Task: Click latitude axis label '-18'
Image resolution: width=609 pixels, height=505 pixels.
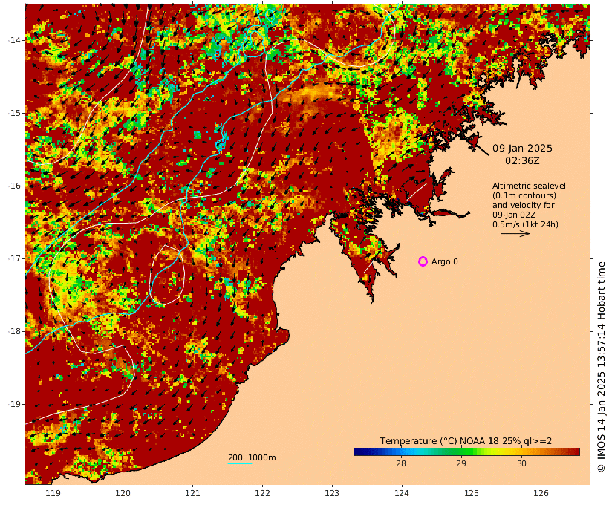Action: [x=14, y=331]
